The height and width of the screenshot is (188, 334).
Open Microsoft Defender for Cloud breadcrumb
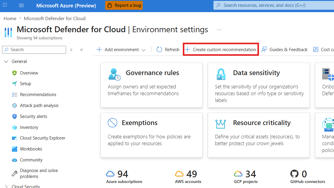click(x=54, y=19)
